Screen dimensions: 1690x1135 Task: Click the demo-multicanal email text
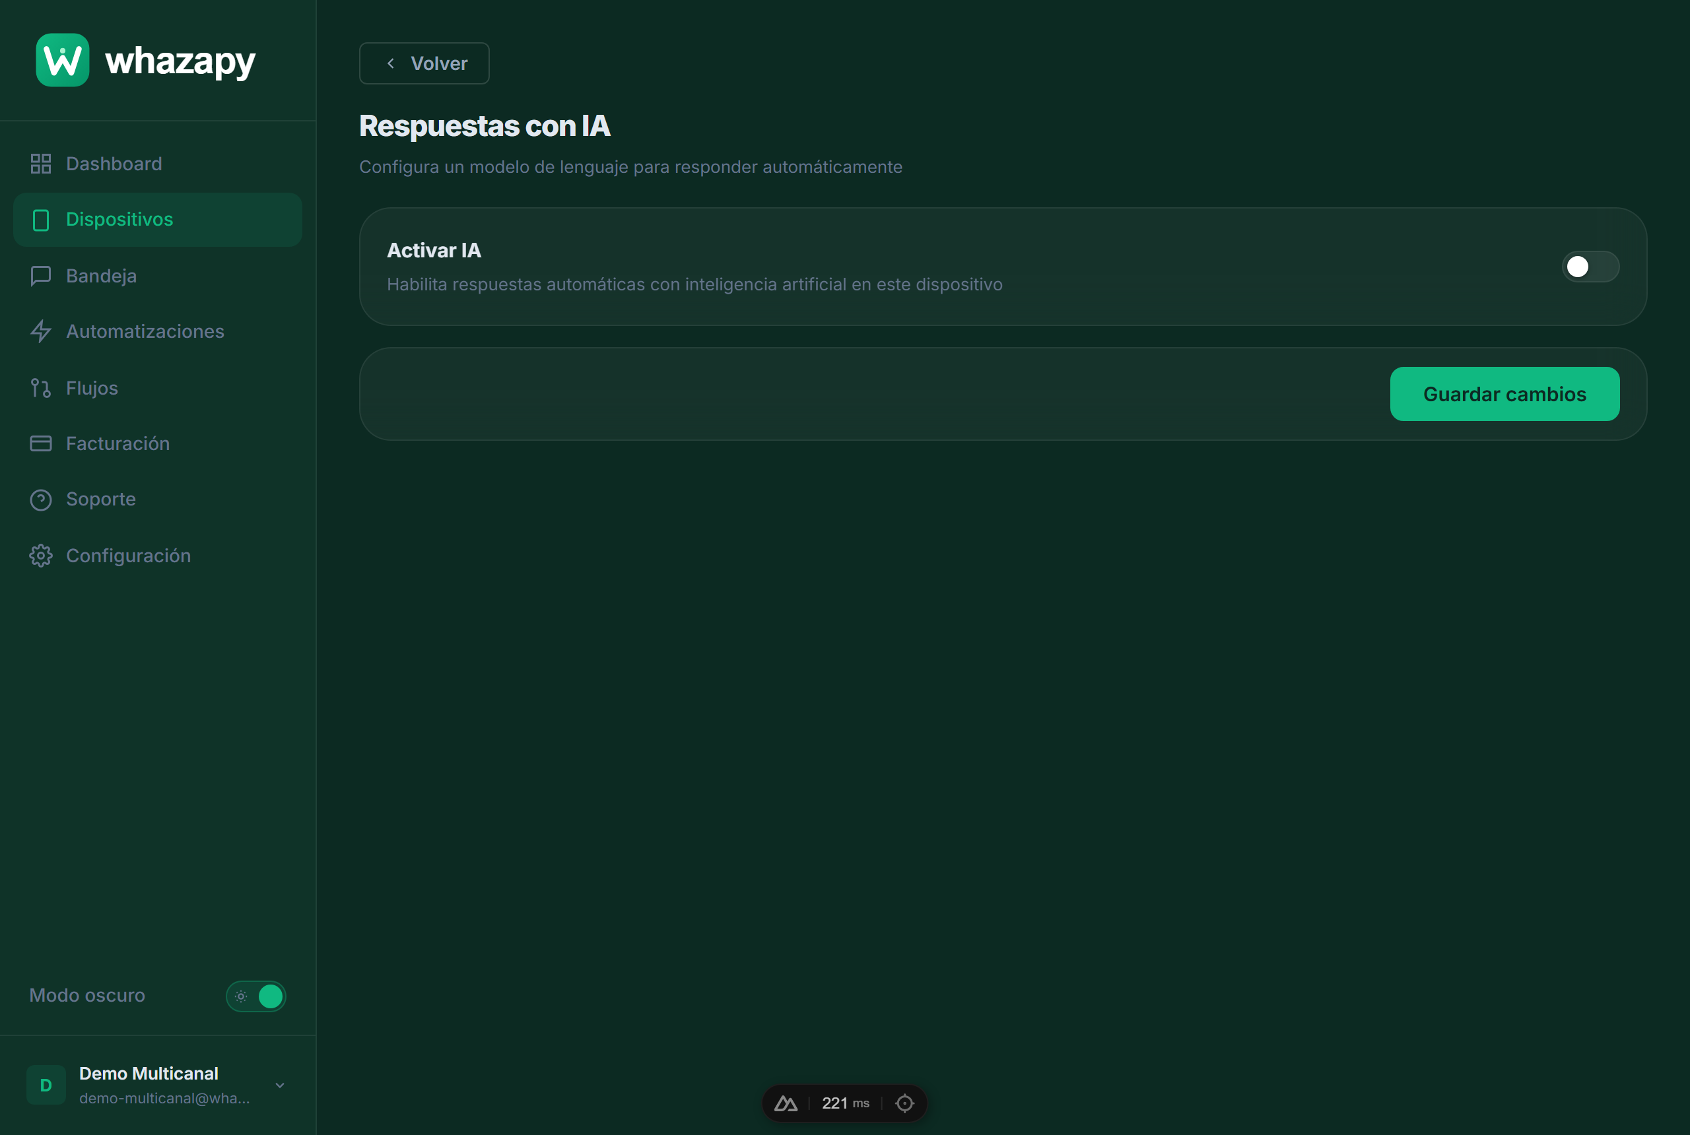tap(164, 1098)
